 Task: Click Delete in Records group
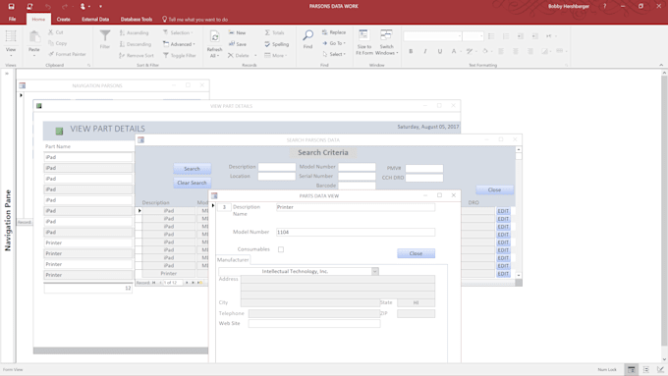(239, 55)
